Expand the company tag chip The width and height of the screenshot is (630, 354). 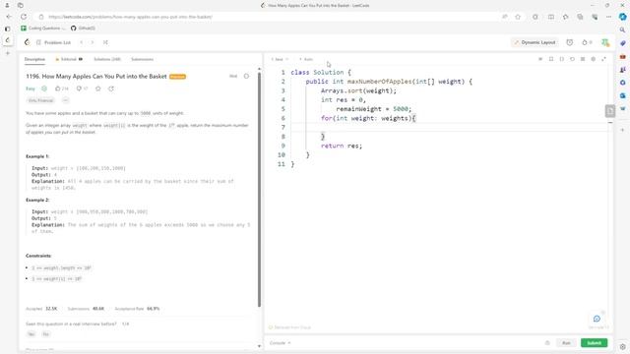pyautogui.click(x=40, y=100)
